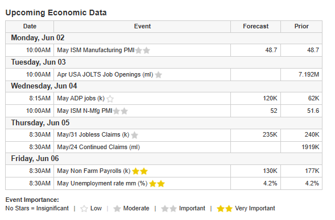Viewport: 335px width, 220px height.
Task: Click the Important double-star legend icon
Action: (169, 209)
